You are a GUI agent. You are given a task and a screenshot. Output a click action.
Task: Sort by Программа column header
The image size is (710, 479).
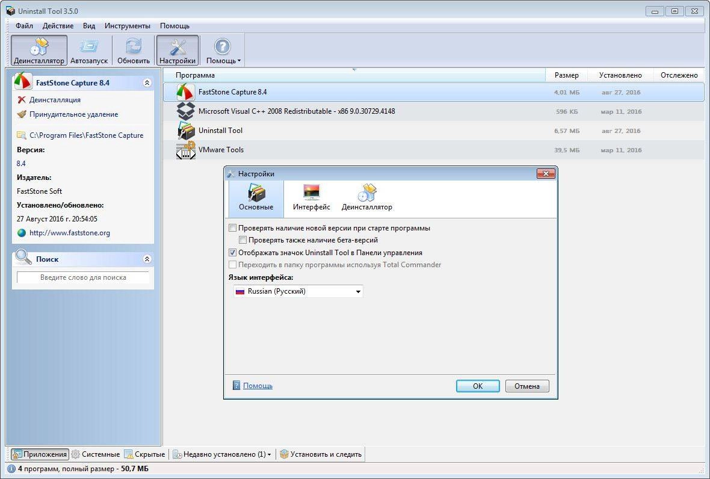coord(354,75)
